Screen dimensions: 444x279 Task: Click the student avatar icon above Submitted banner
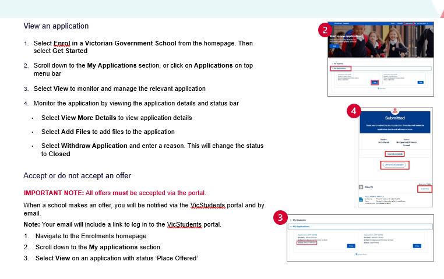pyautogui.click(x=395, y=111)
